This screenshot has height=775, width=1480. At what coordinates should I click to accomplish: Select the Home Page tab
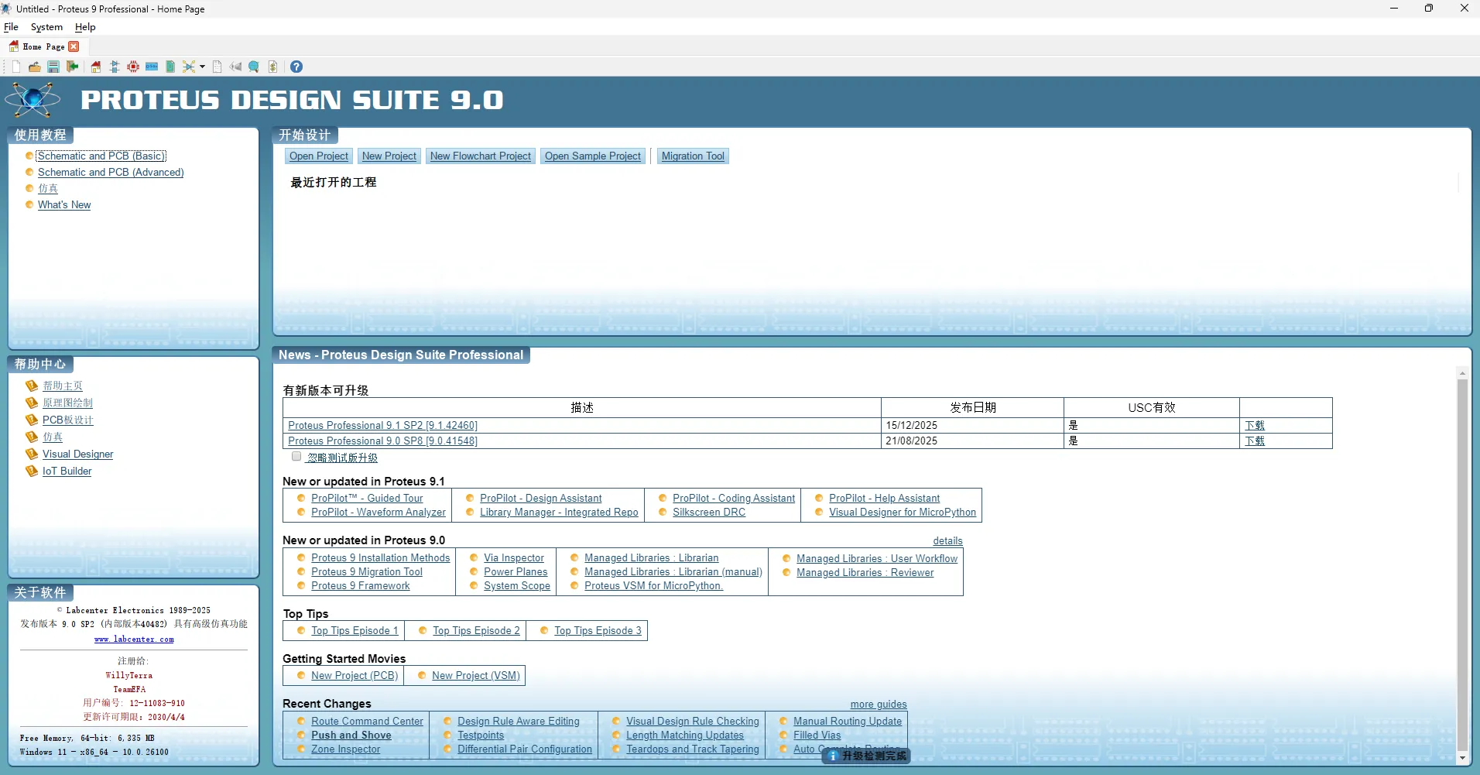coord(44,46)
